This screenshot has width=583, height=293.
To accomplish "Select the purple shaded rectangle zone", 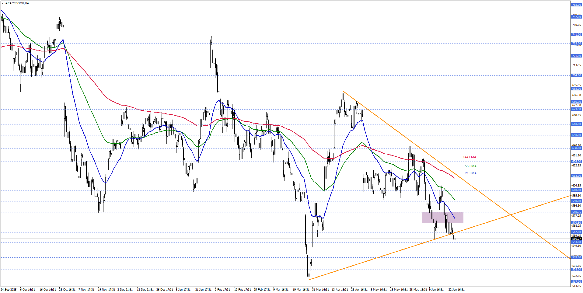I will tap(443, 217).
